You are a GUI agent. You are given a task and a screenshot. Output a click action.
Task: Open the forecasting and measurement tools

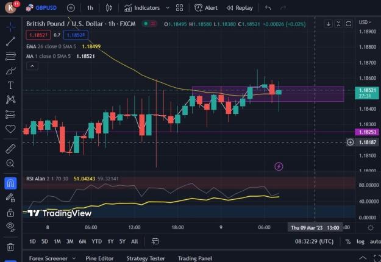coord(10,114)
